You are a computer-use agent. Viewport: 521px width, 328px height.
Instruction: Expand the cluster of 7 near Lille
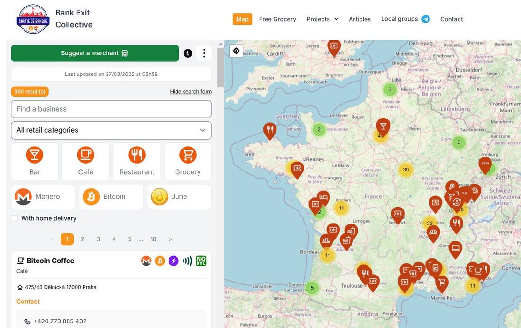pyautogui.click(x=390, y=89)
